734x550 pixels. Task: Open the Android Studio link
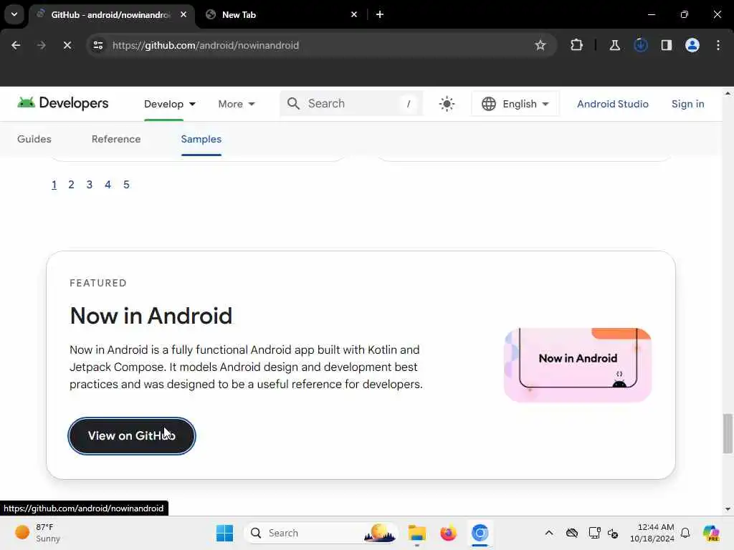click(612, 104)
